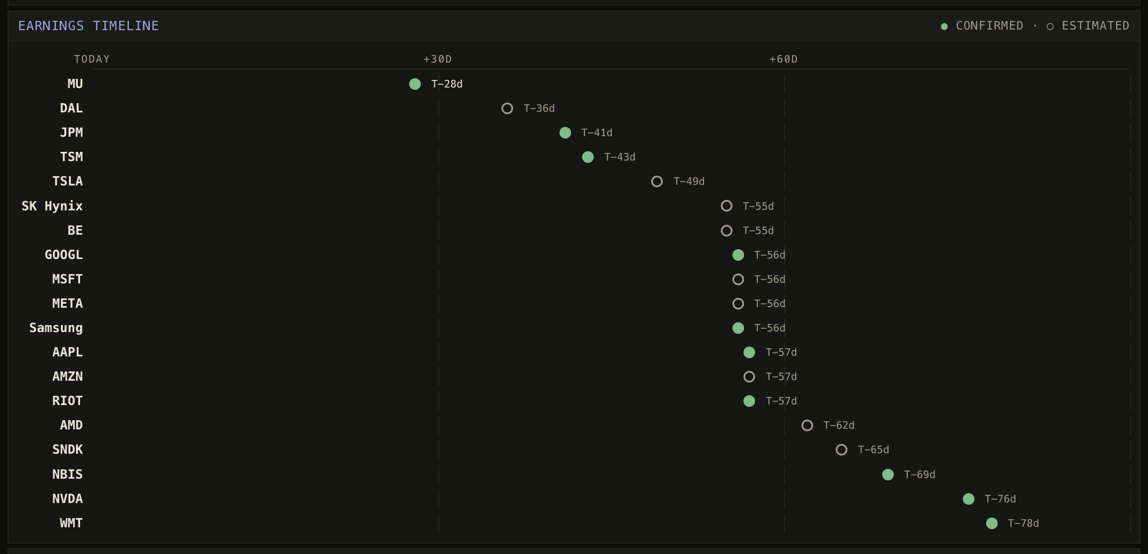This screenshot has height=554, width=1148.
Task: Click the JPM confirmed earnings dot
Action: 565,133
